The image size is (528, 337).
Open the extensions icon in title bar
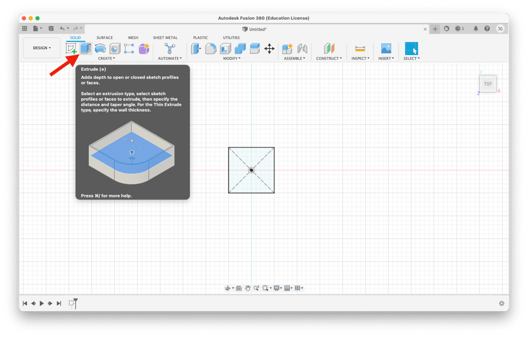pyautogui.click(x=447, y=29)
